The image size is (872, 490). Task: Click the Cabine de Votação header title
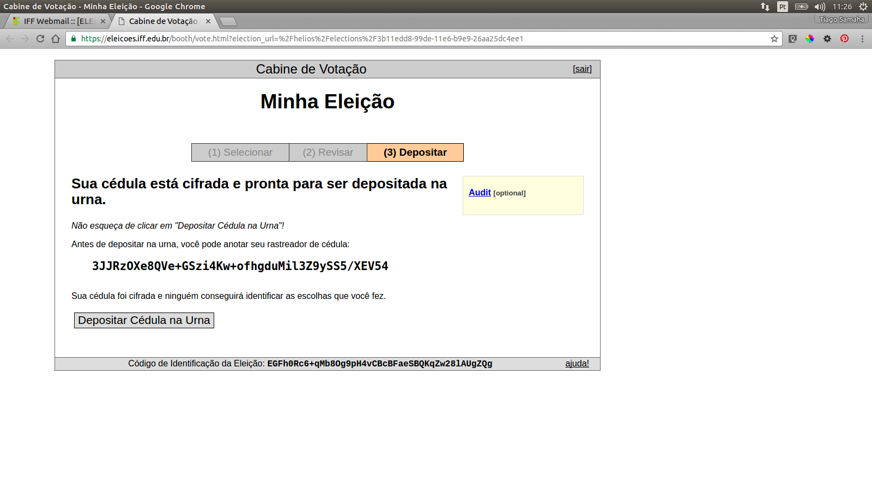tap(311, 69)
